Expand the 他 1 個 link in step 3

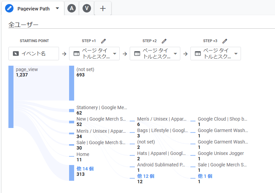205,176
